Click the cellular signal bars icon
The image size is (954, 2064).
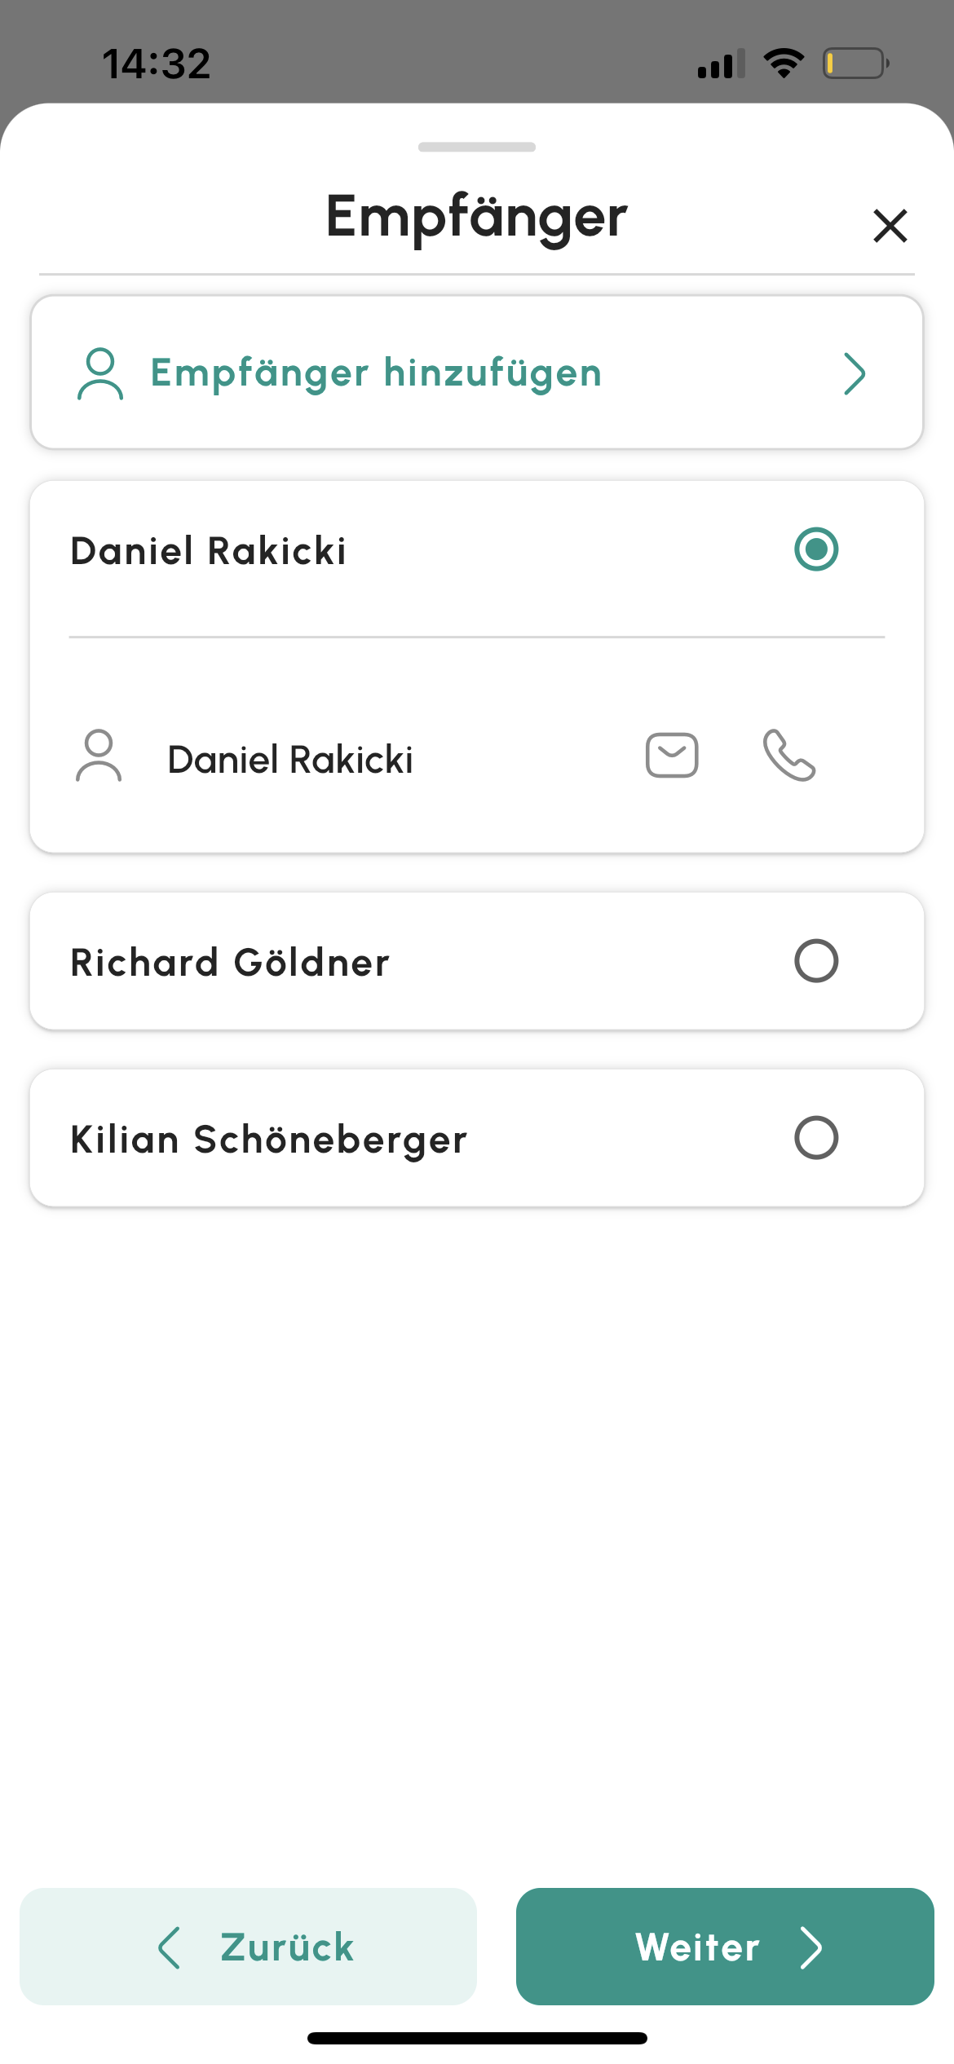(x=722, y=64)
